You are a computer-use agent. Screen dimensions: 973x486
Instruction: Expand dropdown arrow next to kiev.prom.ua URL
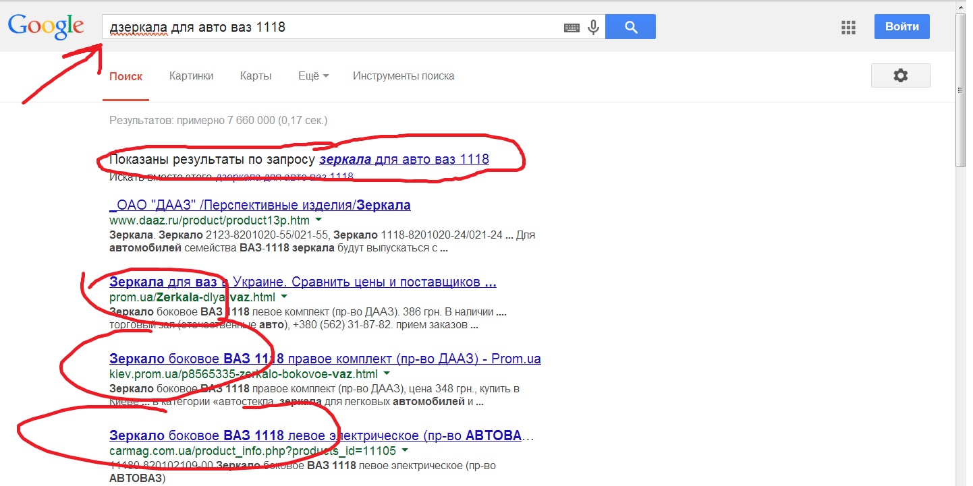pos(387,374)
